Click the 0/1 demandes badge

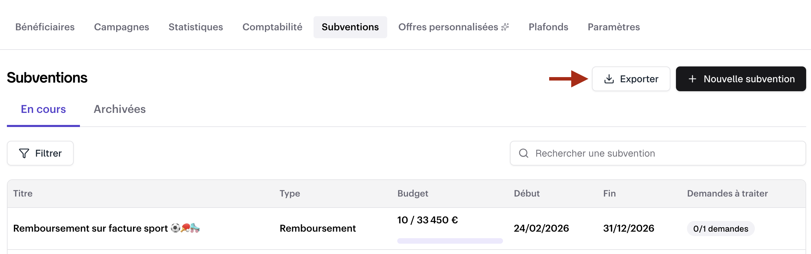click(721, 229)
